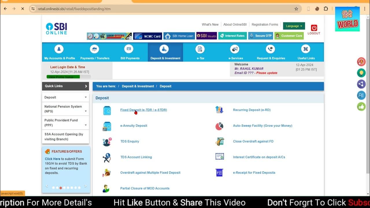Select Deposit & Investment tab
Screen dimensions: 370x208
click(165, 52)
